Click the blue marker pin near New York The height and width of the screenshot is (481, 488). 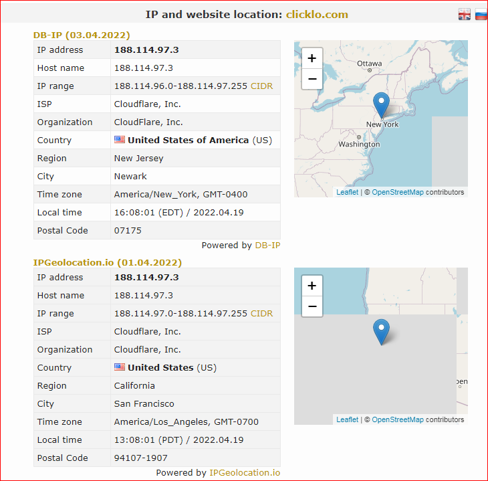381,105
